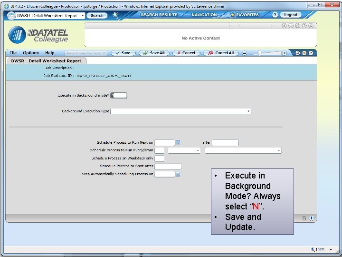Click the zoom out minus icon
This screenshot has width=342, height=257.
coord(245,53)
